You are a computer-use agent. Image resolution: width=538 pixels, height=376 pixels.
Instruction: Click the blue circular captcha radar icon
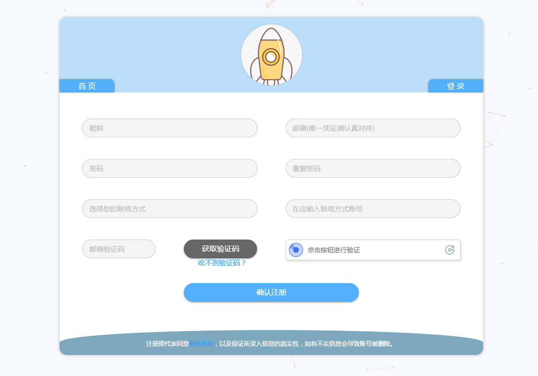296,250
